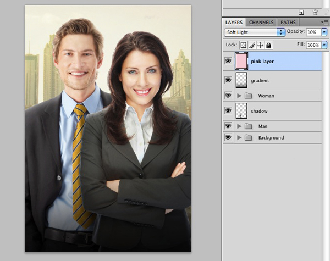Click the lock transparent pixels icon
The width and height of the screenshot is (330, 261).
tap(244, 45)
